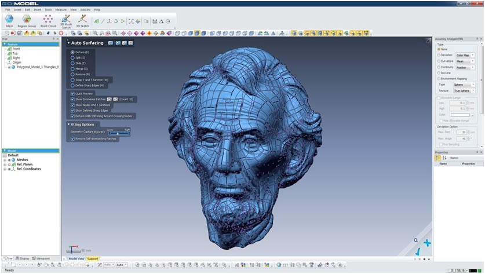Uncheck Remove Self-intersecting Patches

point(72,139)
